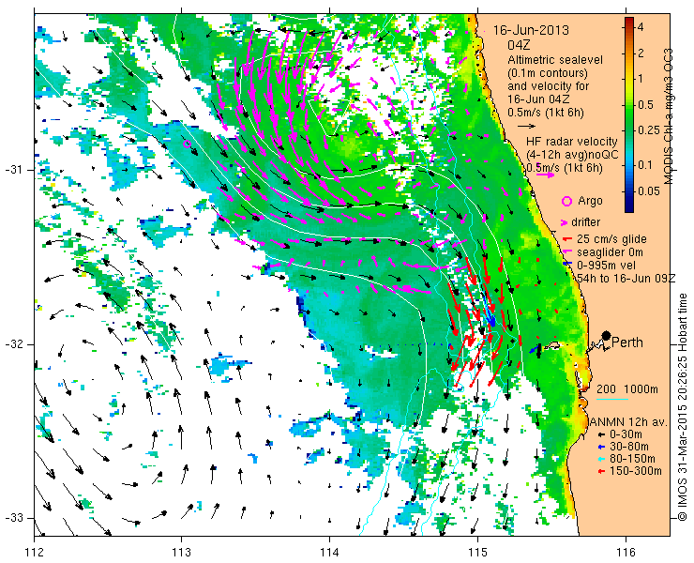Click the 16-Jun-2013 date label

(531, 31)
